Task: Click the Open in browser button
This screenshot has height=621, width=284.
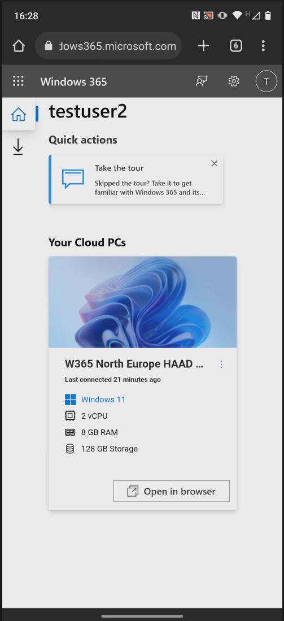Action: click(x=171, y=491)
